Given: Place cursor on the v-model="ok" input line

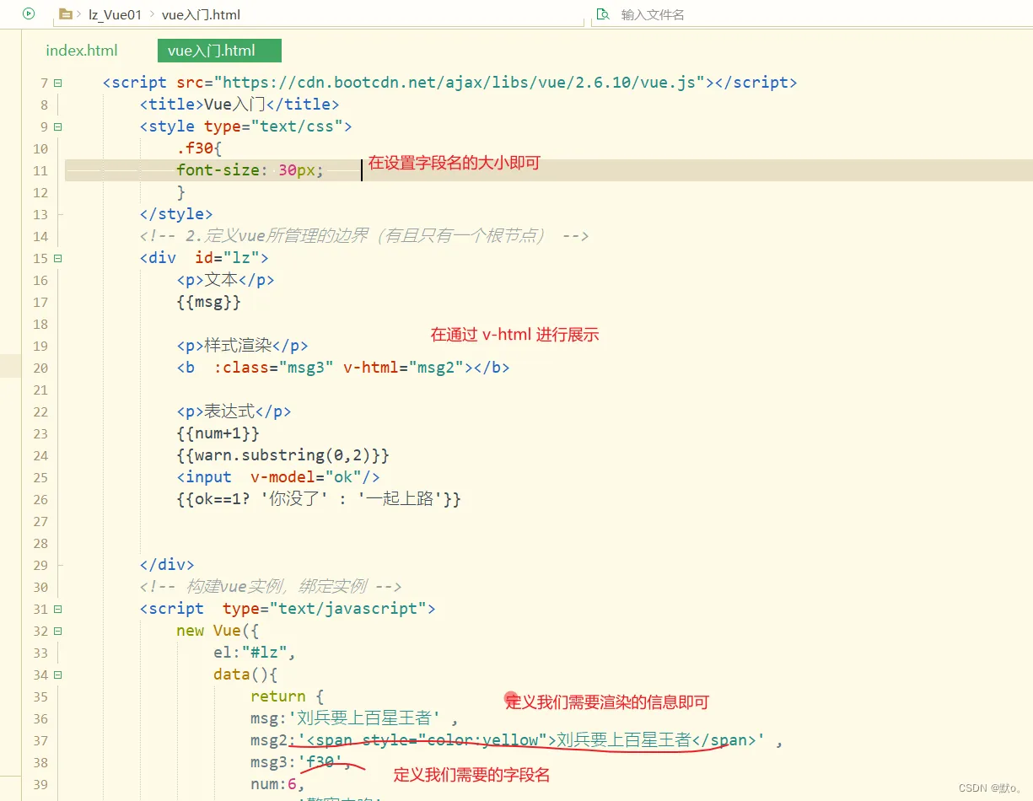Looking at the screenshot, I should coord(278,477).
